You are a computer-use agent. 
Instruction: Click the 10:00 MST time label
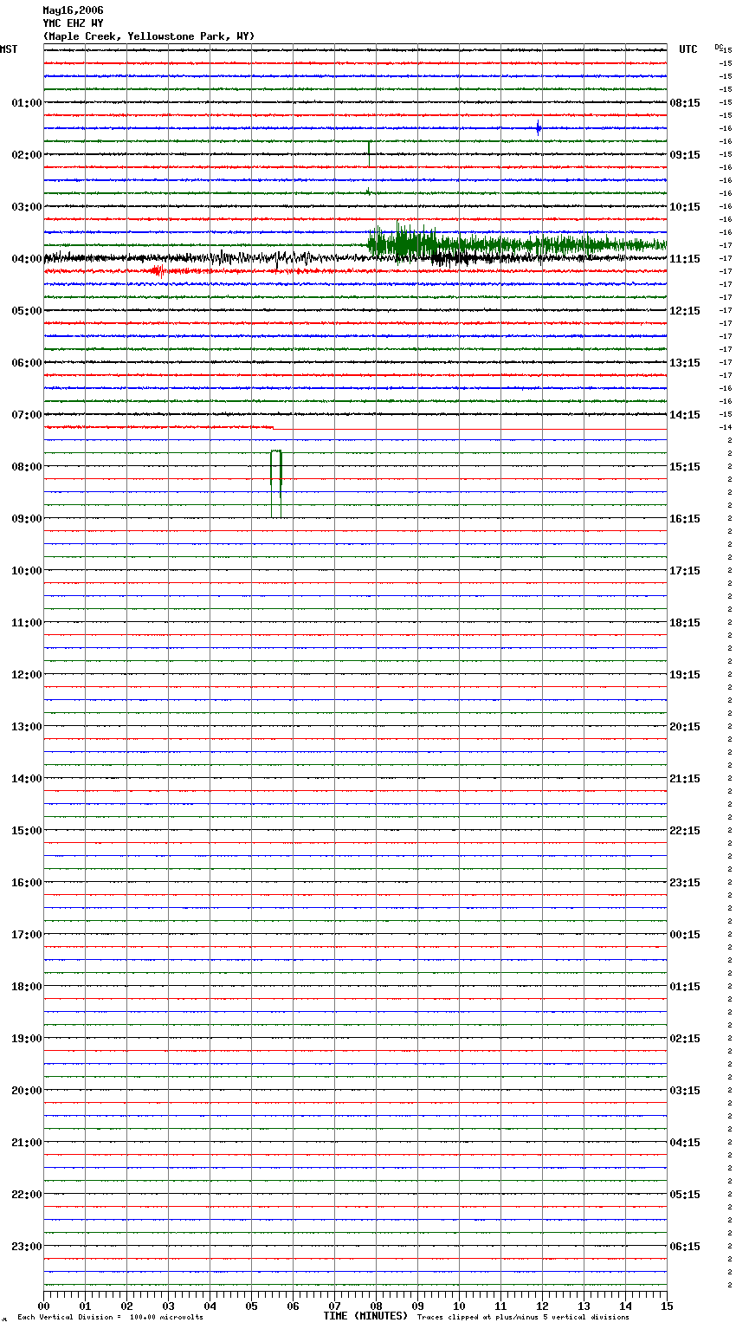pos(27,571)
